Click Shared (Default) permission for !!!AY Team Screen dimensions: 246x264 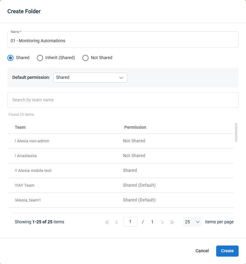[x=139, y=185]
